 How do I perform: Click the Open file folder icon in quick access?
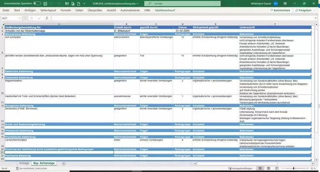click(67, 3)
